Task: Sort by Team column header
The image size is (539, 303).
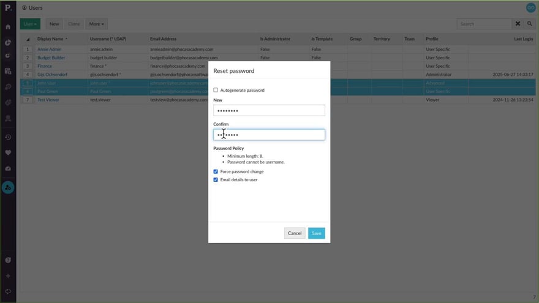Action: pos(409,39)
